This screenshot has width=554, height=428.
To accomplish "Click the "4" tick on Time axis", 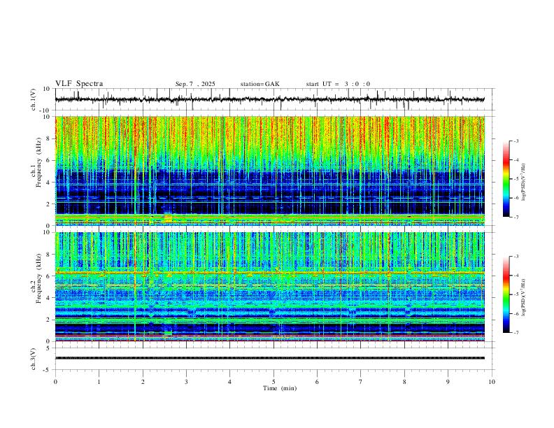I will [230, 382].
